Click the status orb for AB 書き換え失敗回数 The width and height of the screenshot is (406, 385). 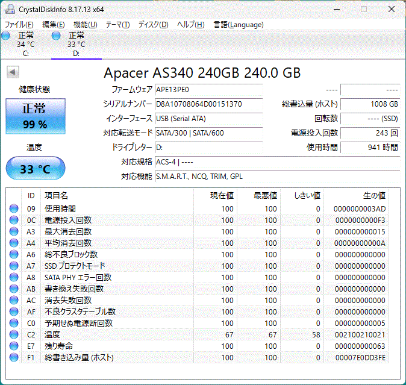coord(14,289)
